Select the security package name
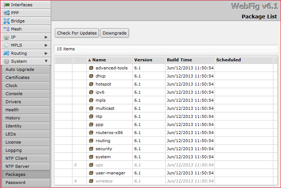 tap(104, 149)
